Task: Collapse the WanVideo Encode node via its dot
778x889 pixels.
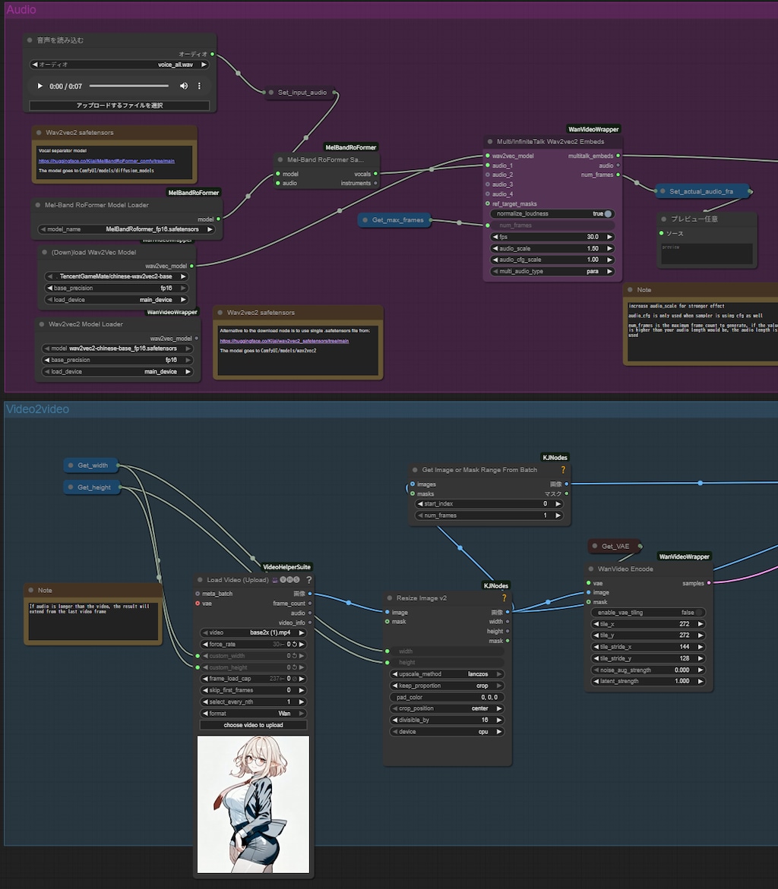Action: 591,569
